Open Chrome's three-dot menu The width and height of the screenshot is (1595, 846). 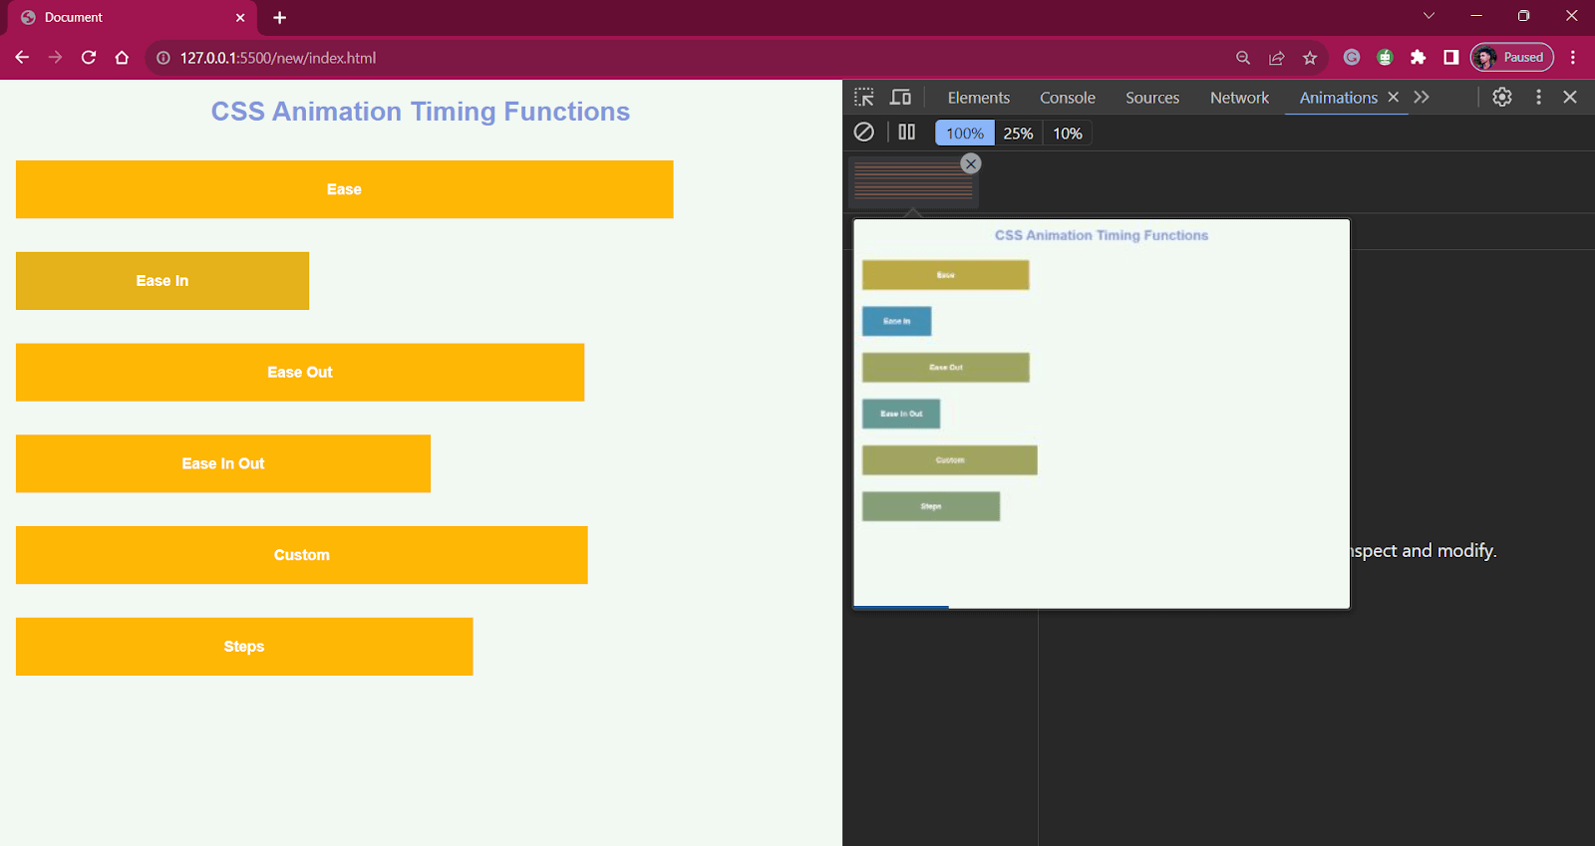tap(1573, 58)
